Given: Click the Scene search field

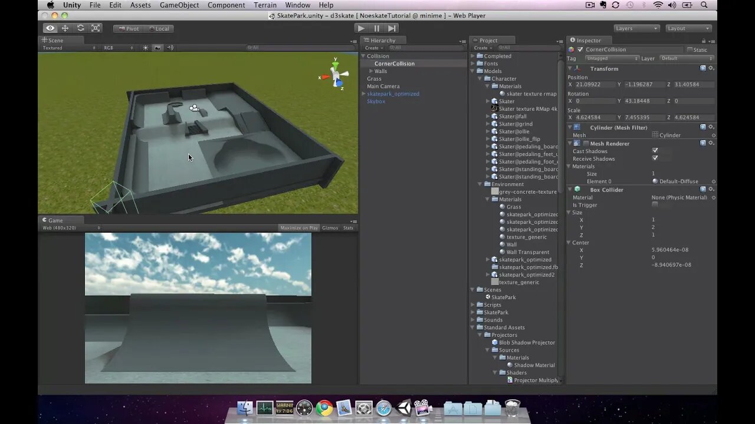Looking at the screenshot, I should pyautogui.click(x=301, y=48).
